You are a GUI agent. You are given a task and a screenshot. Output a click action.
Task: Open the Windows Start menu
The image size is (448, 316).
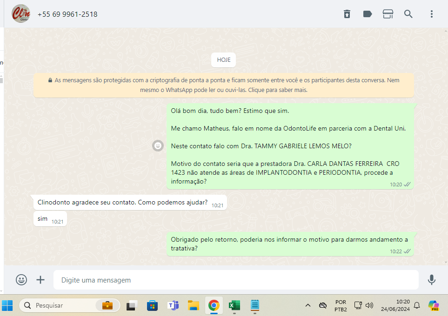tap(7, 305)
